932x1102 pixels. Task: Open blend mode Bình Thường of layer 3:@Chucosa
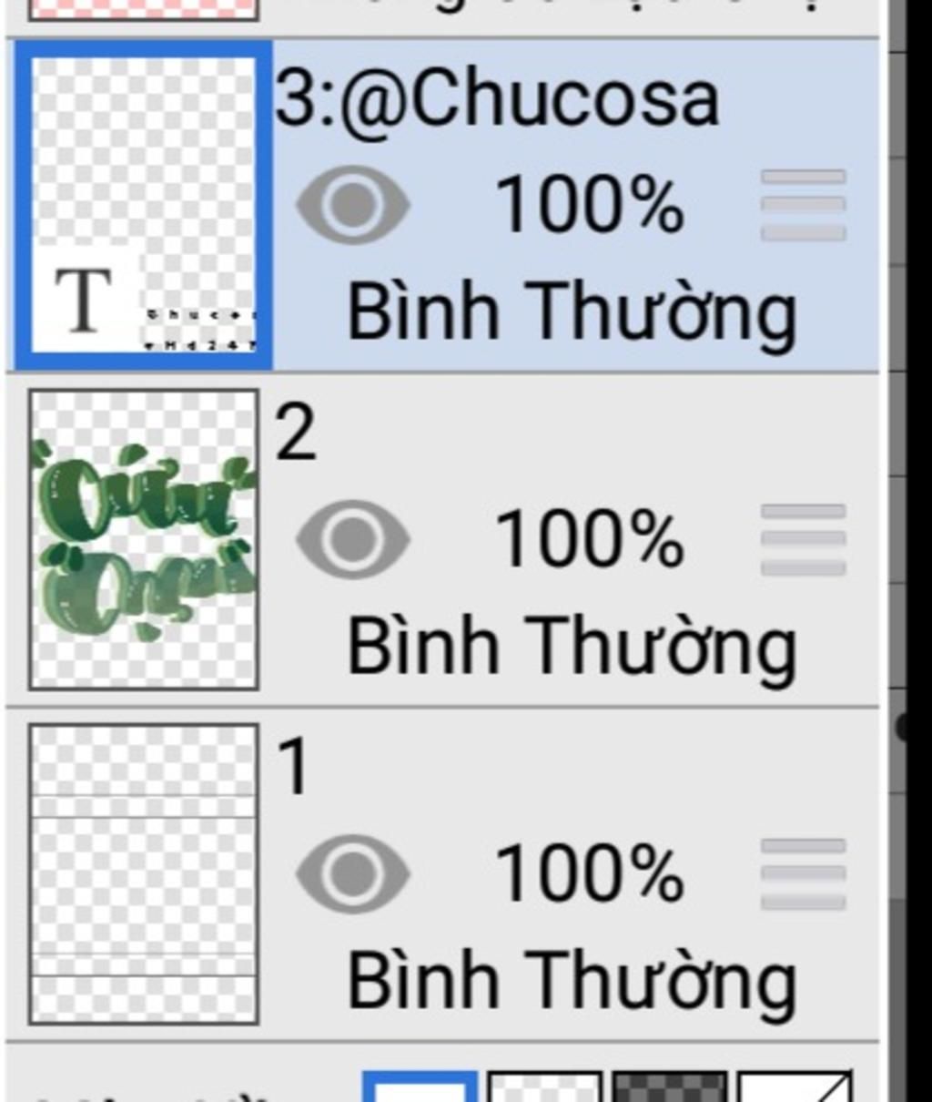coord(572,314)
